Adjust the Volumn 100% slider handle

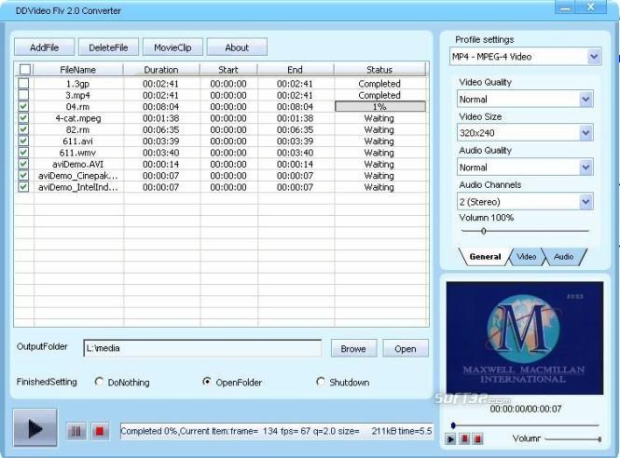(483, 231)
